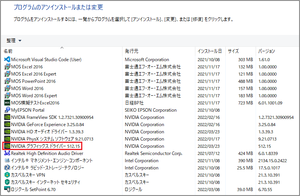Image resolution: width=300 pixels, height=196 pixels.
Task: Select Realtek High Definition Audio Driver entry
Action: [x=47, y=153]
